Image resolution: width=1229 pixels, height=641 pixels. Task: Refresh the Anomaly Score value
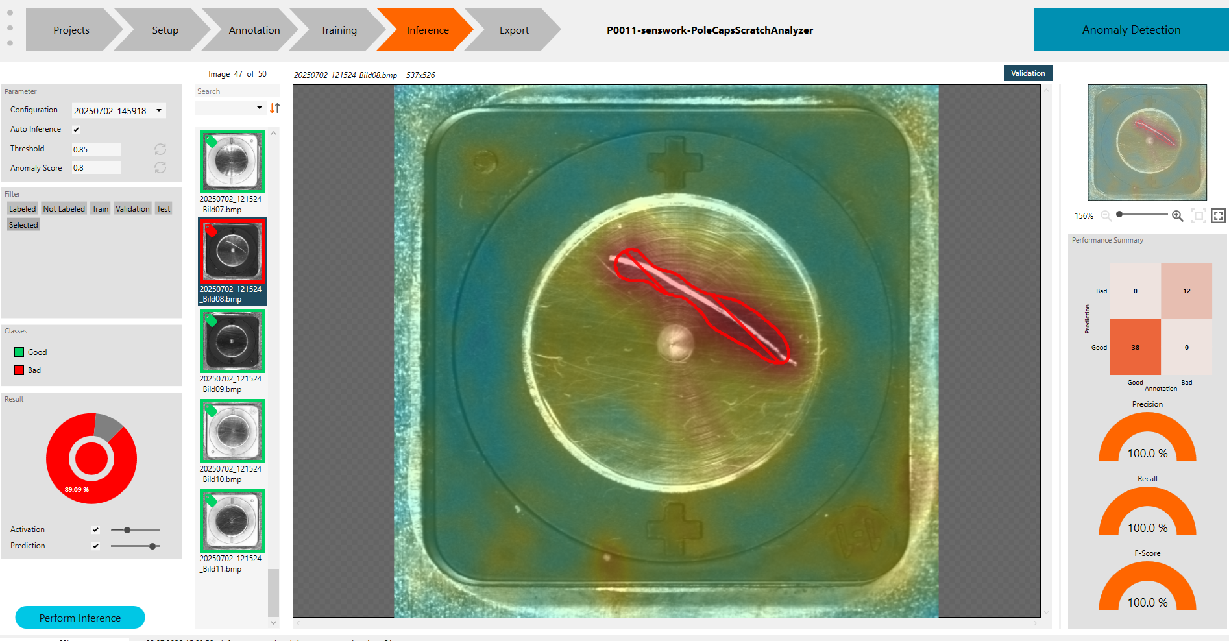click(x=160, y=167)
